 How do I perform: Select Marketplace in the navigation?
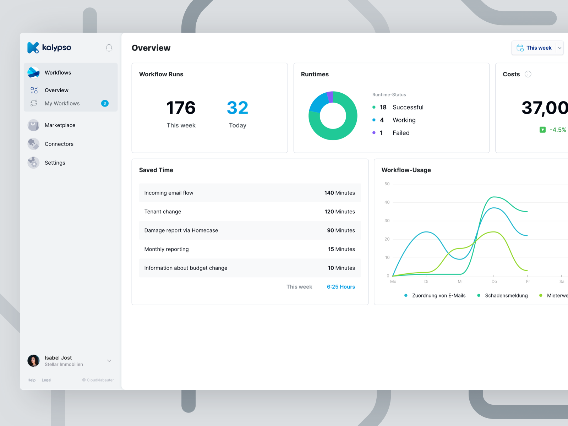(60, 125)
